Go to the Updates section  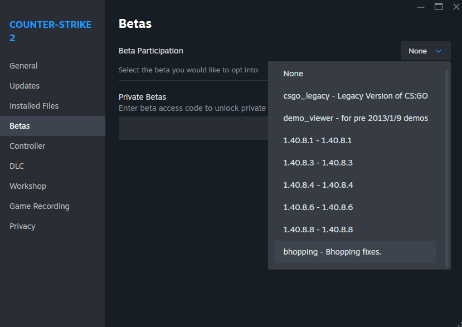[x=52, y=86]
